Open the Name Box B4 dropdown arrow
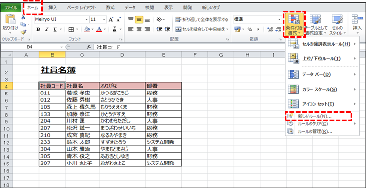 pos(62,47)
